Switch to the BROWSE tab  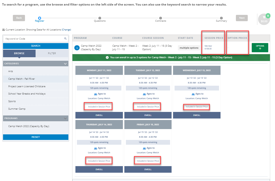[19, 53]
